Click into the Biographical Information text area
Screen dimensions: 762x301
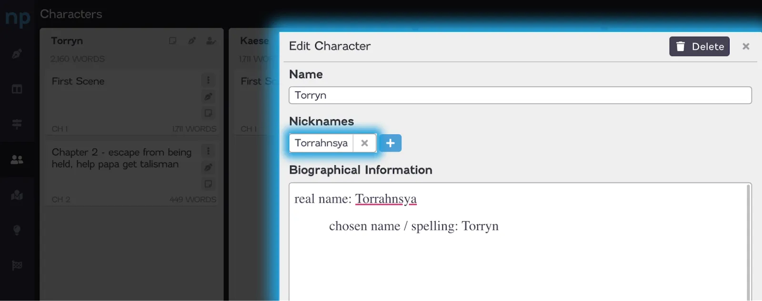pos(520,241)
